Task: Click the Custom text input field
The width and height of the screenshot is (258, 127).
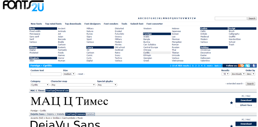Action: (46, 74)
